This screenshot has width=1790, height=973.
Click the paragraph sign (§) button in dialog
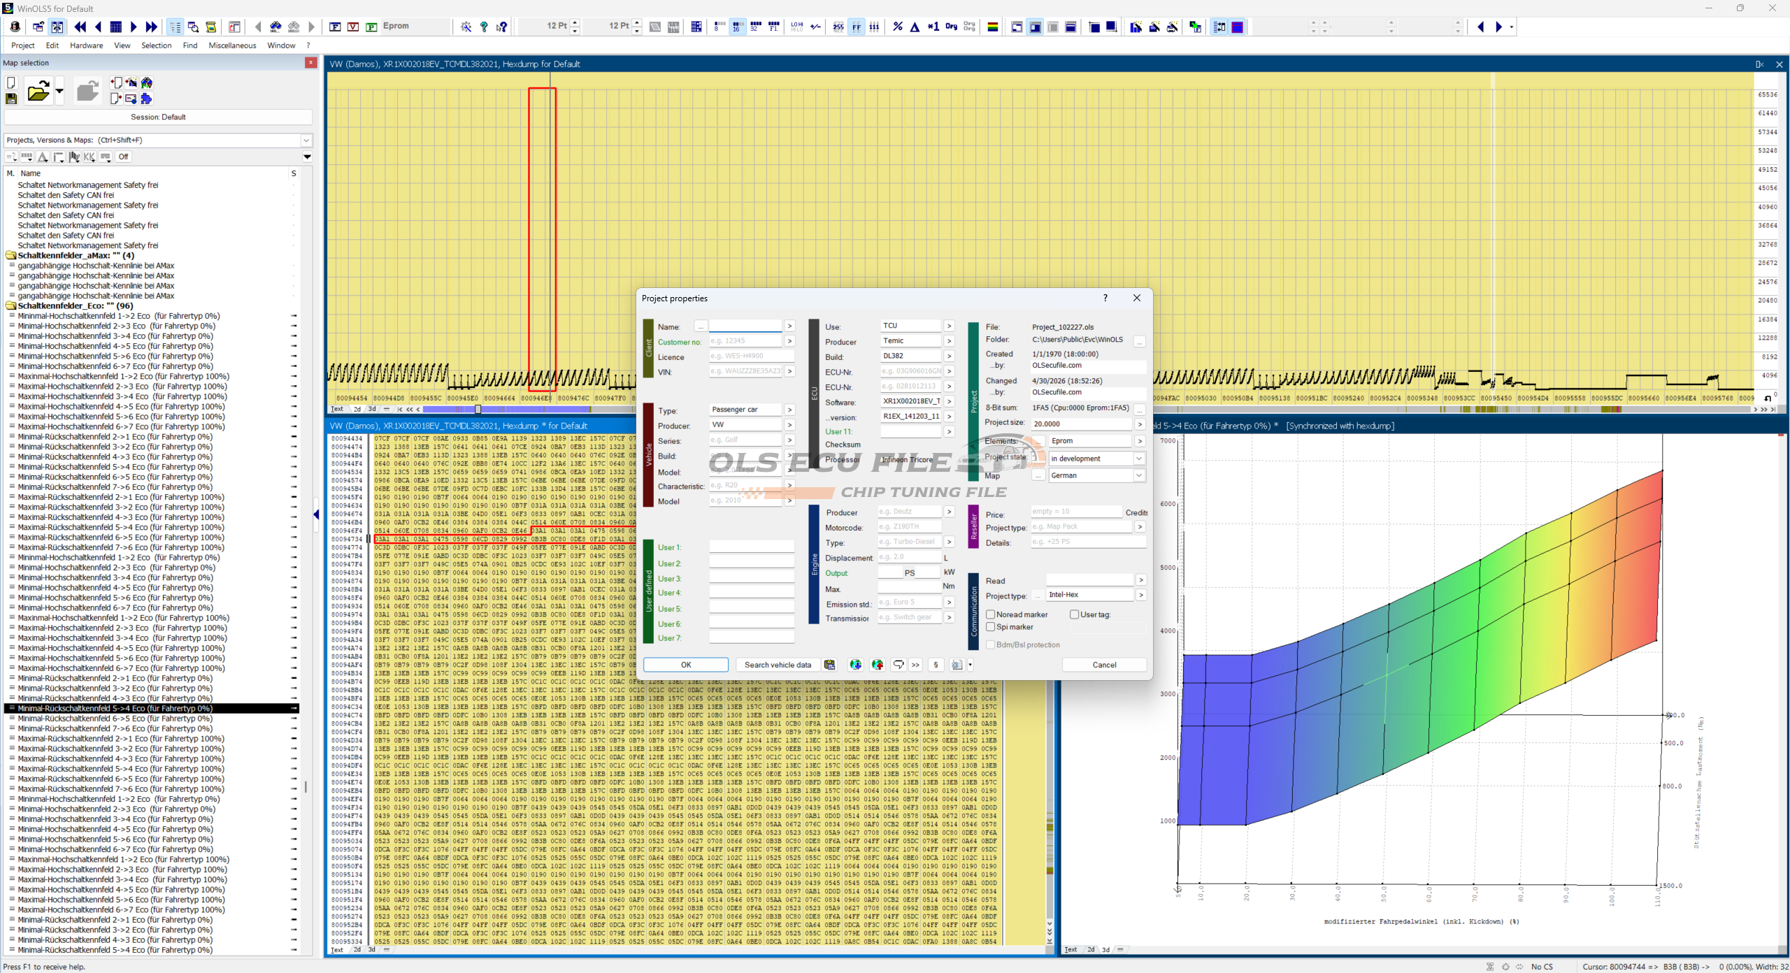click(x=936, y=665)
